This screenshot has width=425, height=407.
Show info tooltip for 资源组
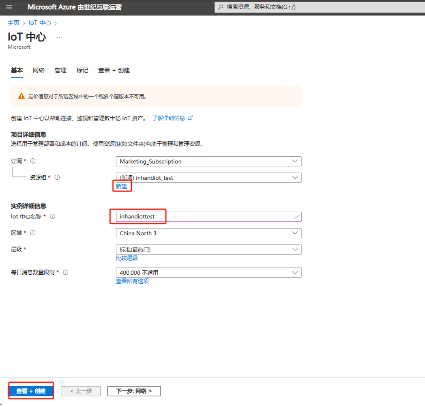point(57,177)
